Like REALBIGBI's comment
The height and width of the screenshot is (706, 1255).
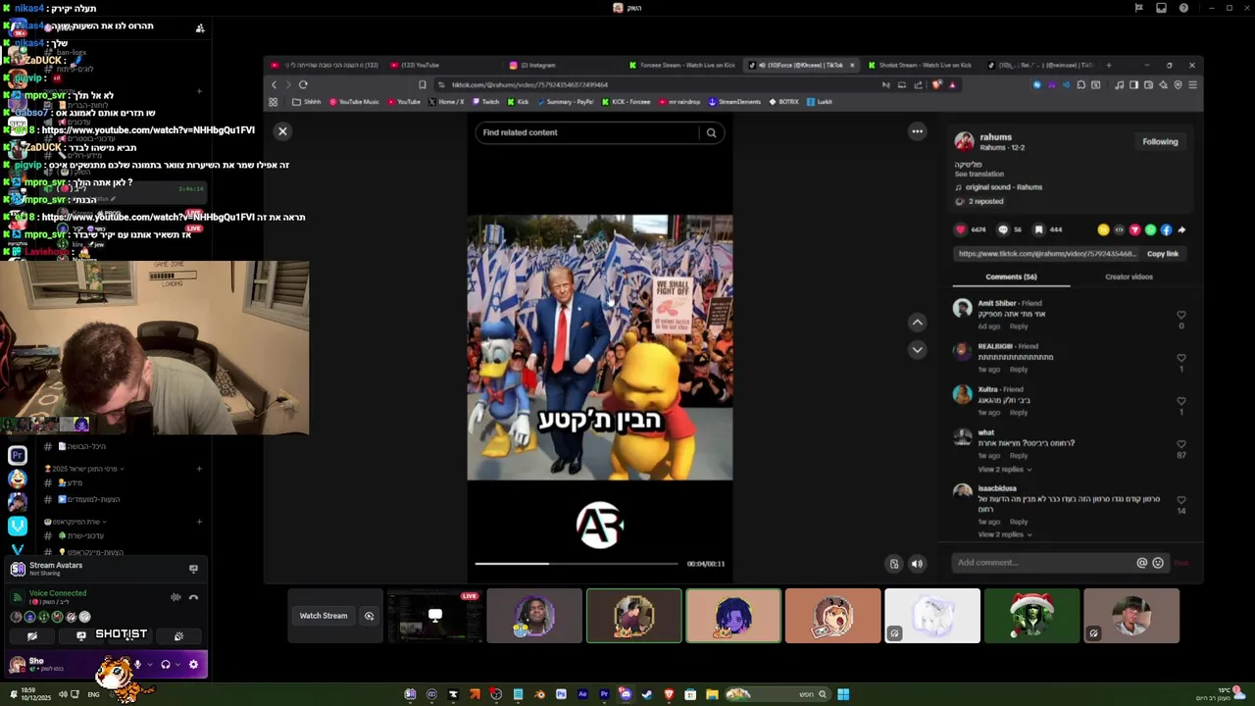(1180, 358)
